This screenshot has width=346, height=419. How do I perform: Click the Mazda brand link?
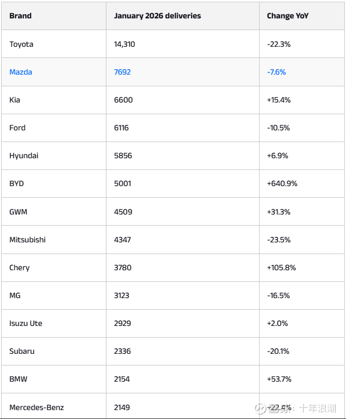point(21,72)
